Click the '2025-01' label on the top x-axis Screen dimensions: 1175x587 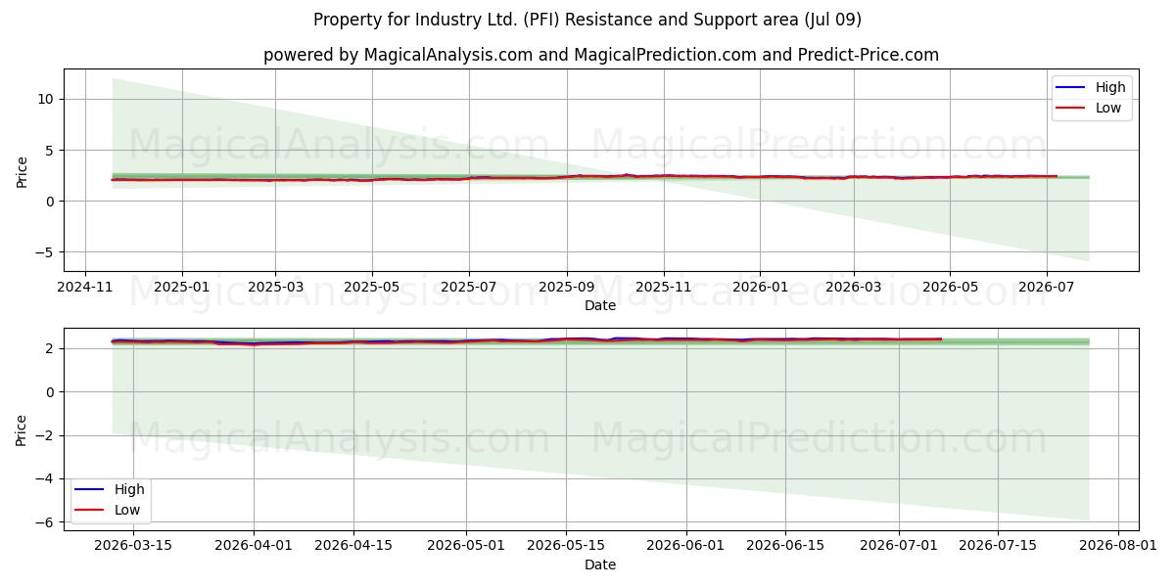(182, 287)
